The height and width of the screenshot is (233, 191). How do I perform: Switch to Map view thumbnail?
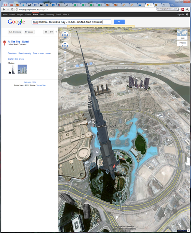coord(182,34)
